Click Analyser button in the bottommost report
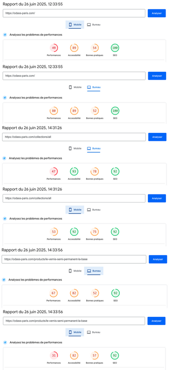Image resolution: width=169 pixels, height=370 pixels. pyautogui.click(x=156, y=321)
